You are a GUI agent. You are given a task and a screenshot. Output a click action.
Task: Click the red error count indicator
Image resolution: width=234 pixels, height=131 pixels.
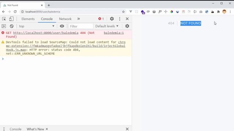click(x=101, y=19)
